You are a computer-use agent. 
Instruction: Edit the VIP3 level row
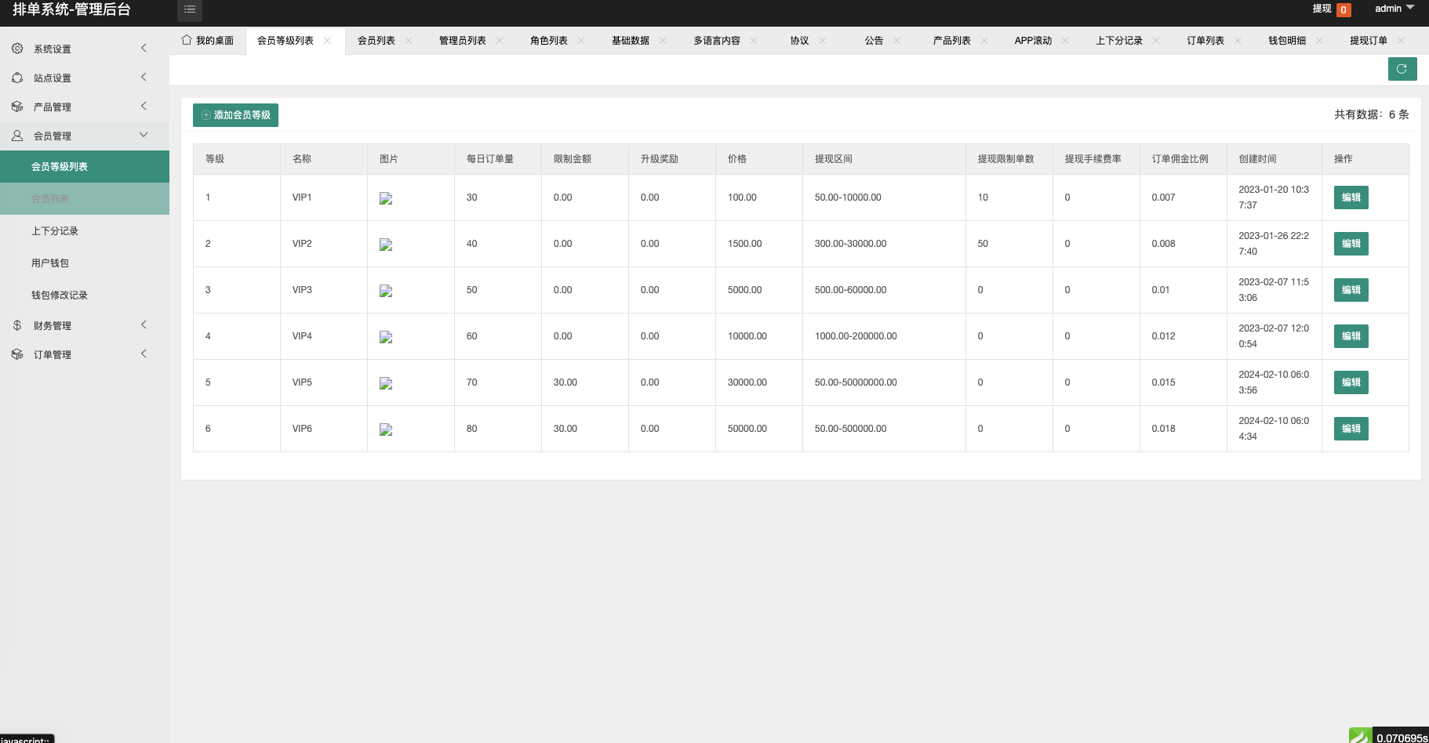[x=1351, y=289]
